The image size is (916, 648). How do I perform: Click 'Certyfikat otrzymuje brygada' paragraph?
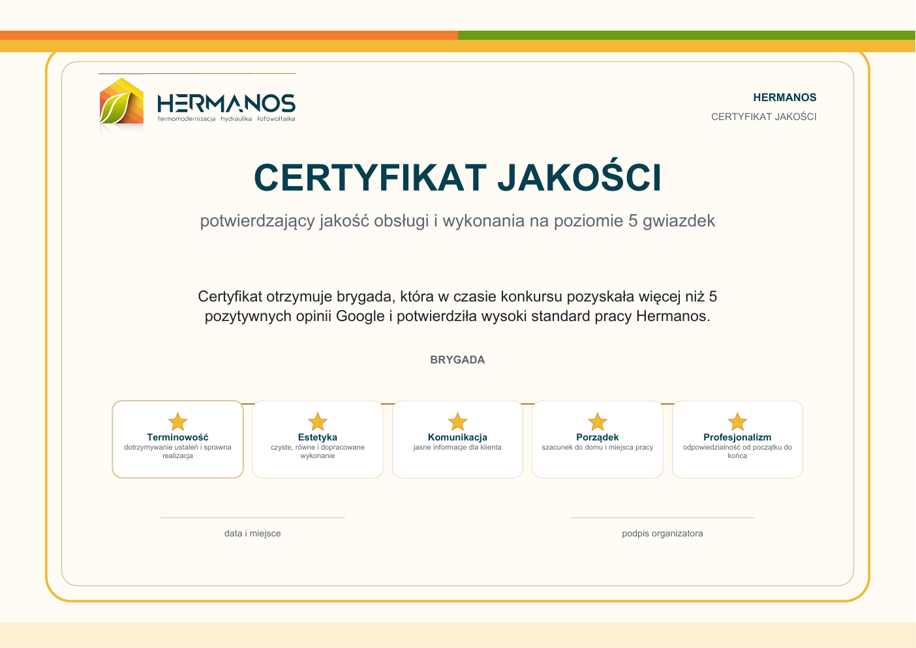pyautogui.click(x=457, y=306)
